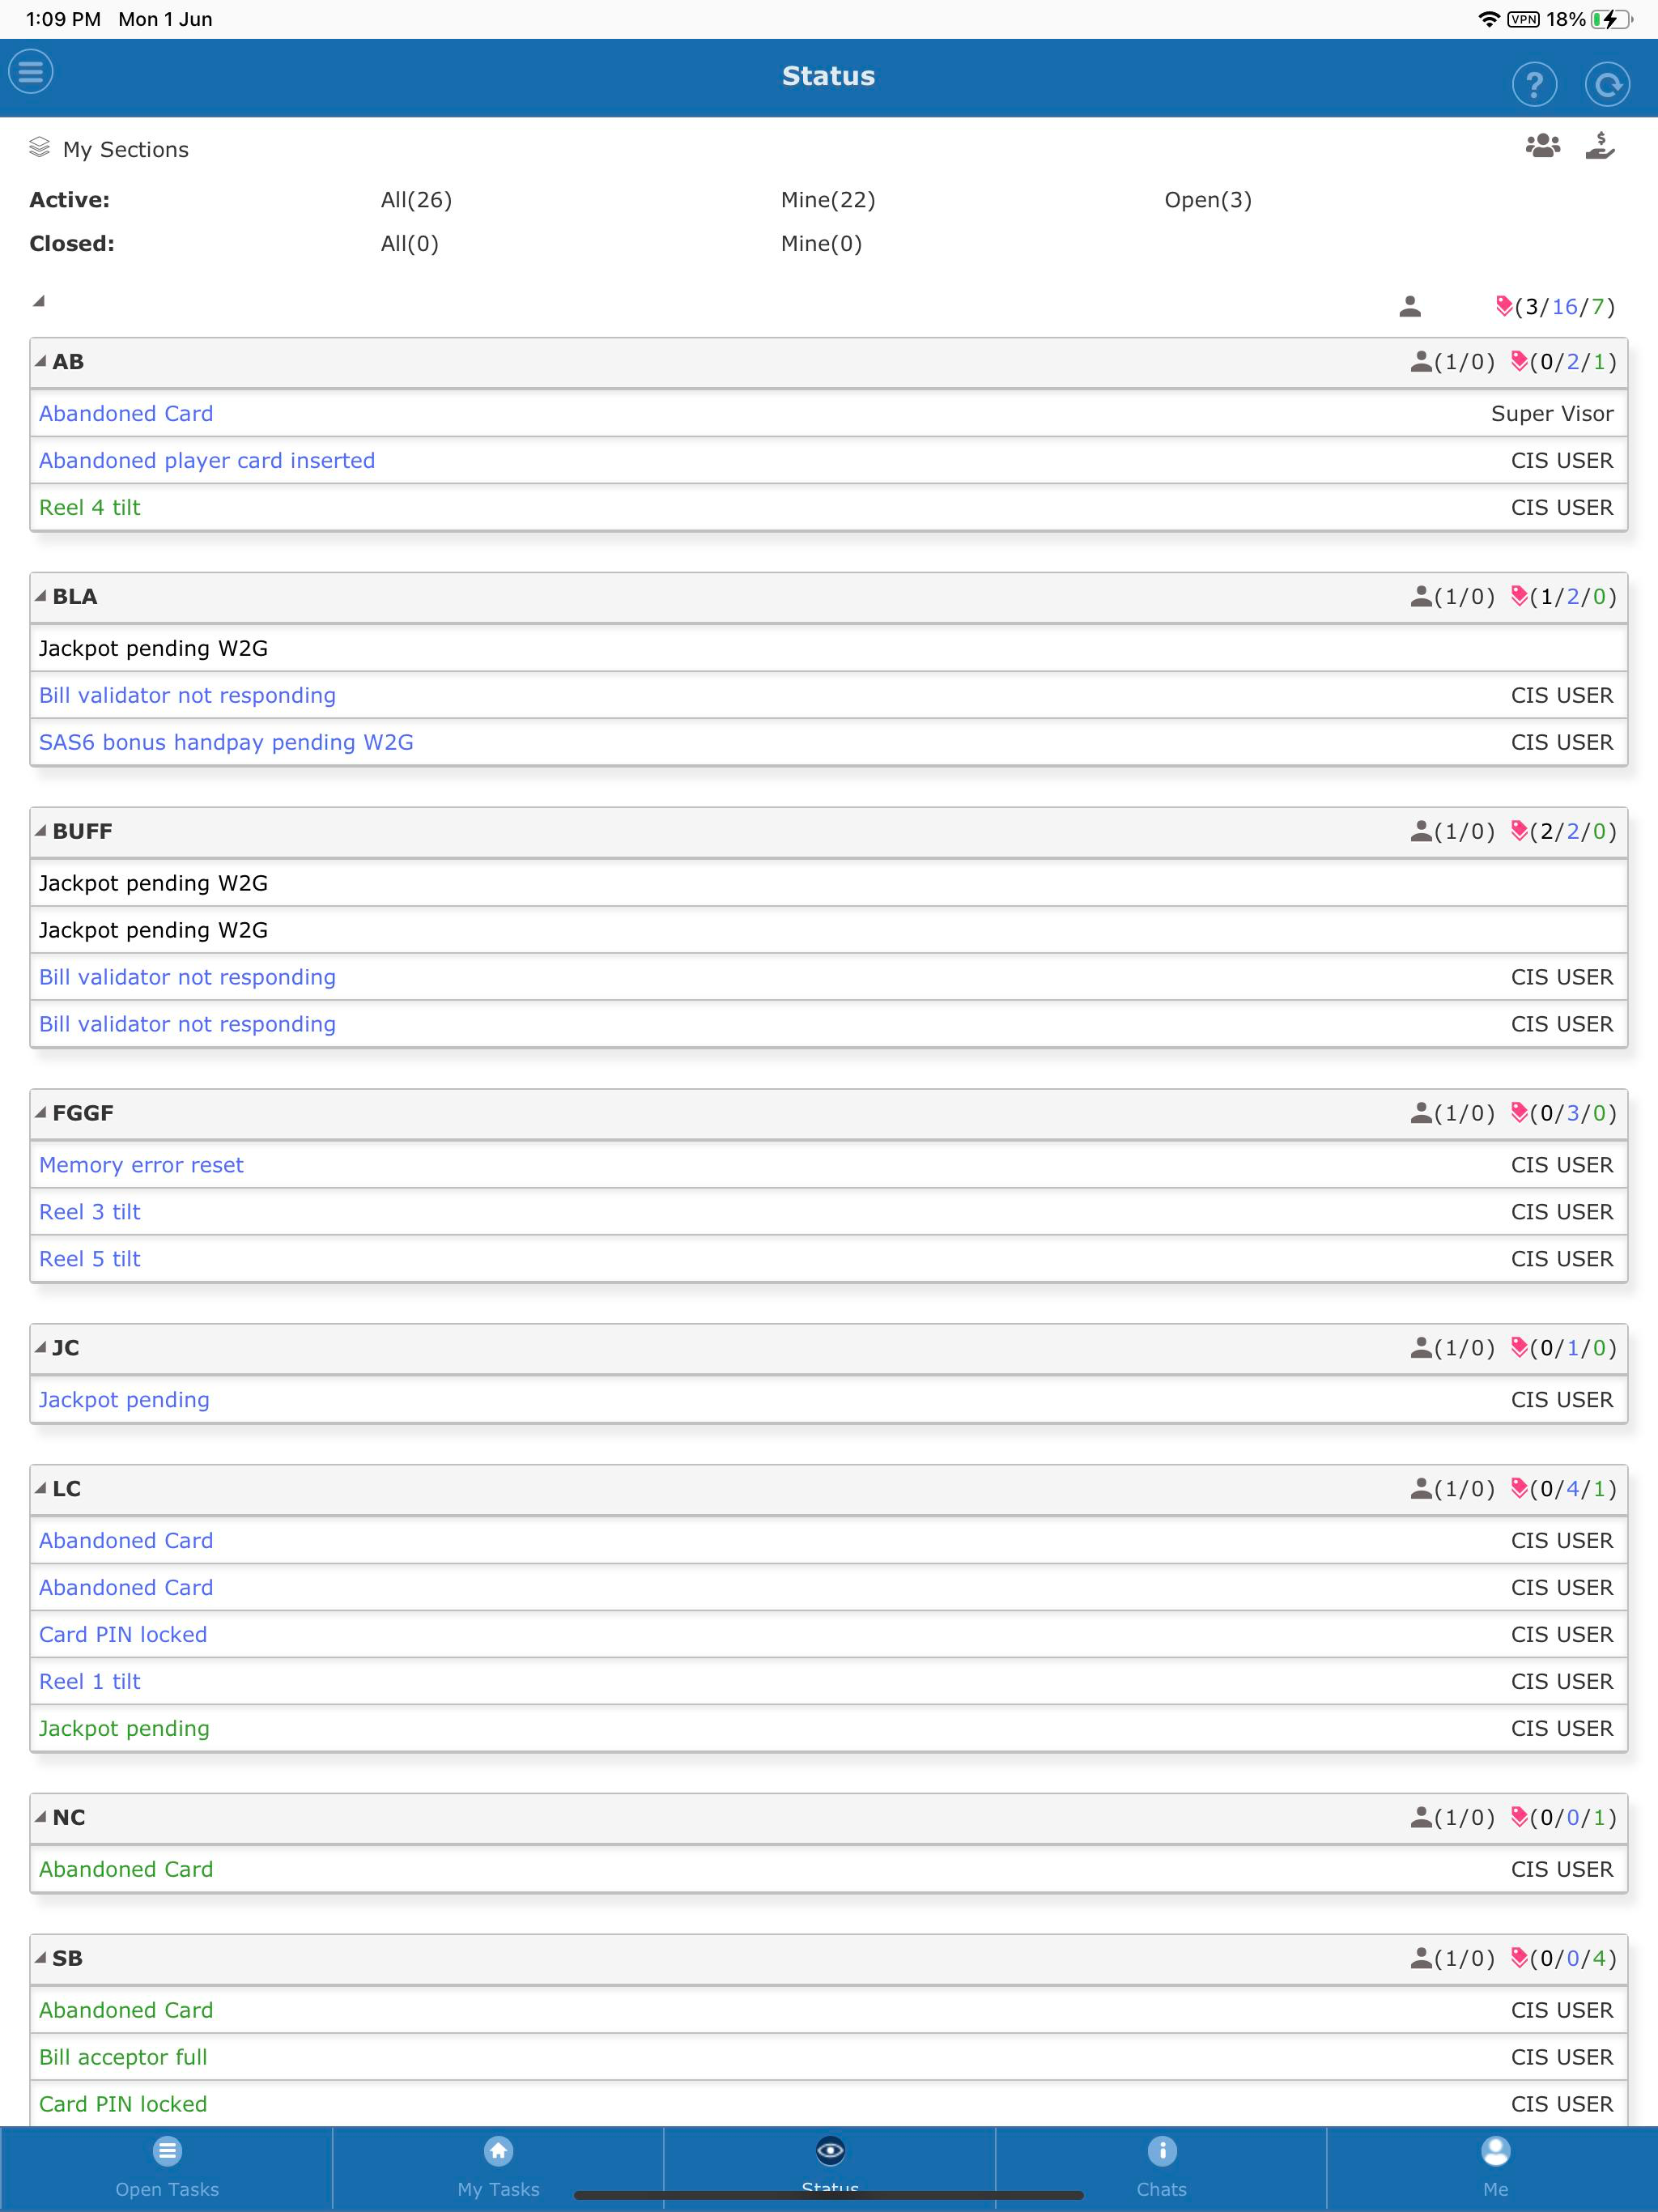Collapse the AB section
Image resolution: width=1658 pixels, height=2212 pixels.
(x=41, y=361)
